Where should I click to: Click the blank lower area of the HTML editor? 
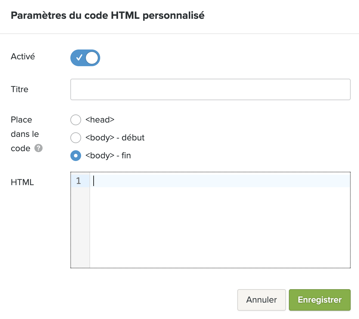click(x=220, y=227)
